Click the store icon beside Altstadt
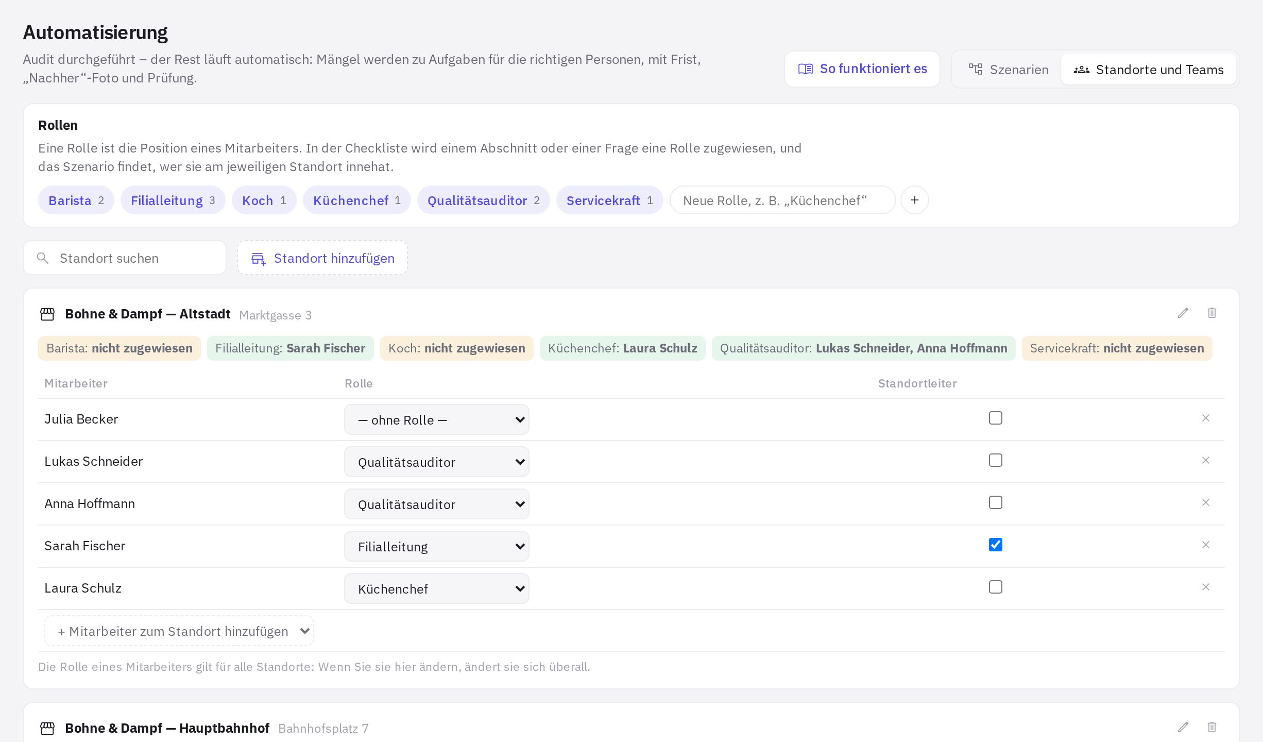This screenshot has height=742, width=1263. click(47, 314)
